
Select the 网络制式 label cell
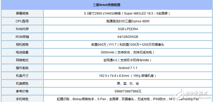[22, 60]
